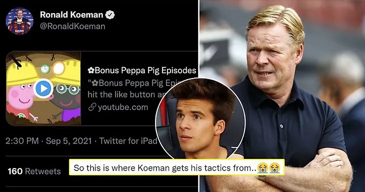View the 160 Retweets count
365x192 pixels.
point(34,171)
